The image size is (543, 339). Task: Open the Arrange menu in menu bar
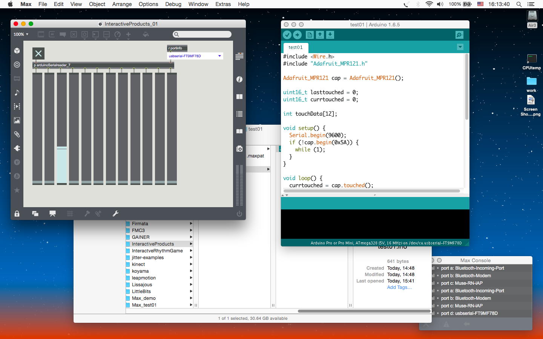122,4
